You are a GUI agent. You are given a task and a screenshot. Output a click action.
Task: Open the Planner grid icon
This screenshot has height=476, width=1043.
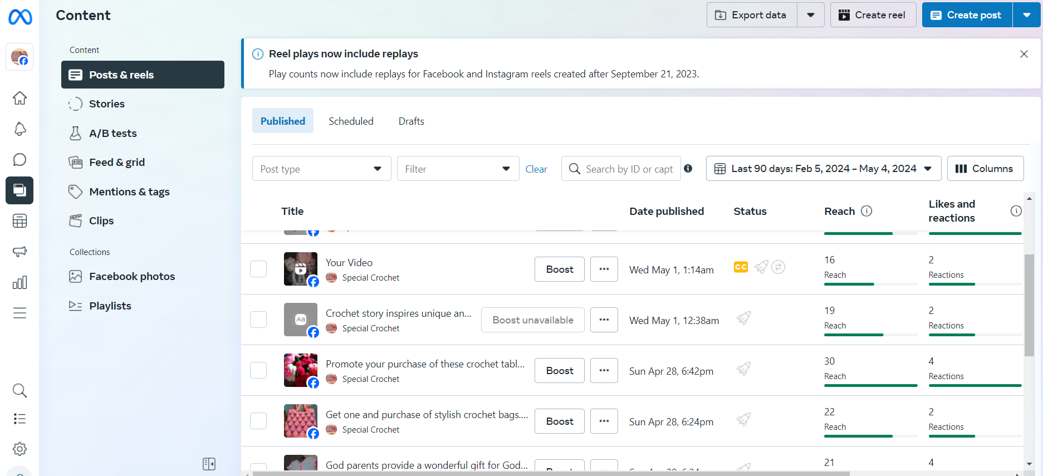[19, 221]
